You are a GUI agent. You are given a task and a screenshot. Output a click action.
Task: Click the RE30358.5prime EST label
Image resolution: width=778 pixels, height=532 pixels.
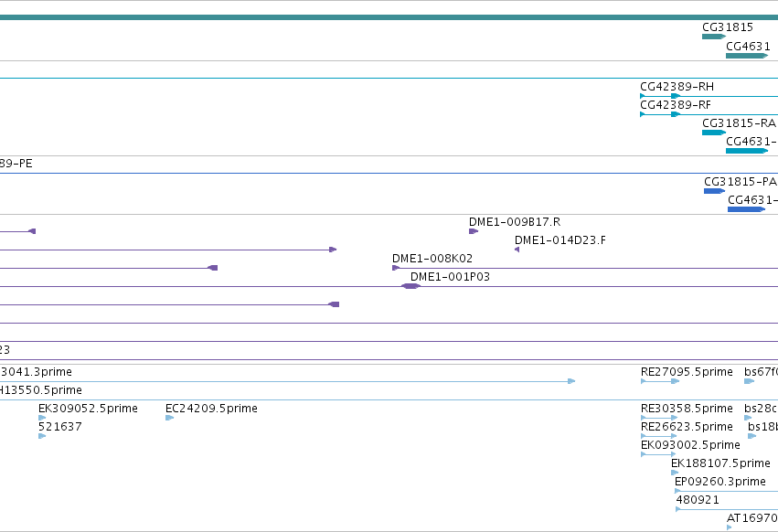(687, 409)
